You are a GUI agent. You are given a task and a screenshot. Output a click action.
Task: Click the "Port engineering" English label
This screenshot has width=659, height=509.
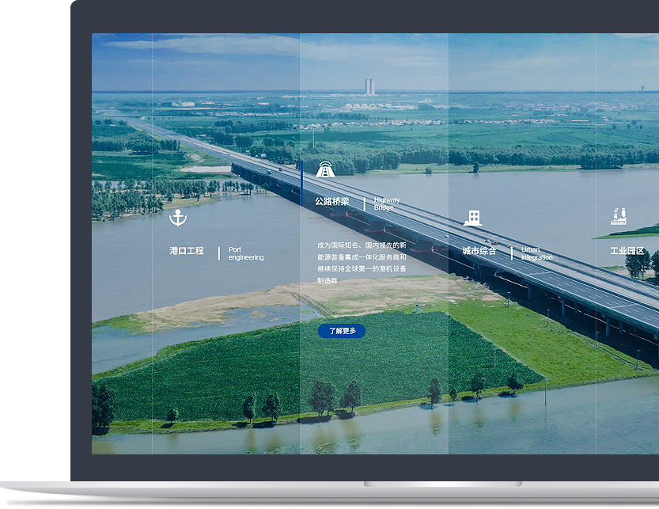246,254
